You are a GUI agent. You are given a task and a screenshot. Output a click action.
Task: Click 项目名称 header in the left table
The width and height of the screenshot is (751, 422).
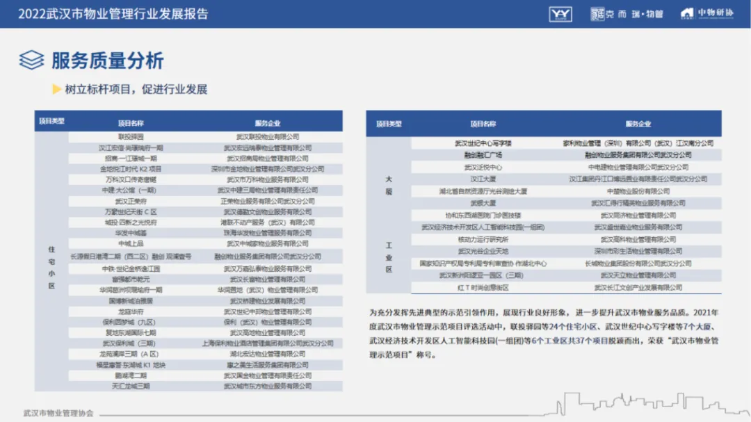pos(131,123)
